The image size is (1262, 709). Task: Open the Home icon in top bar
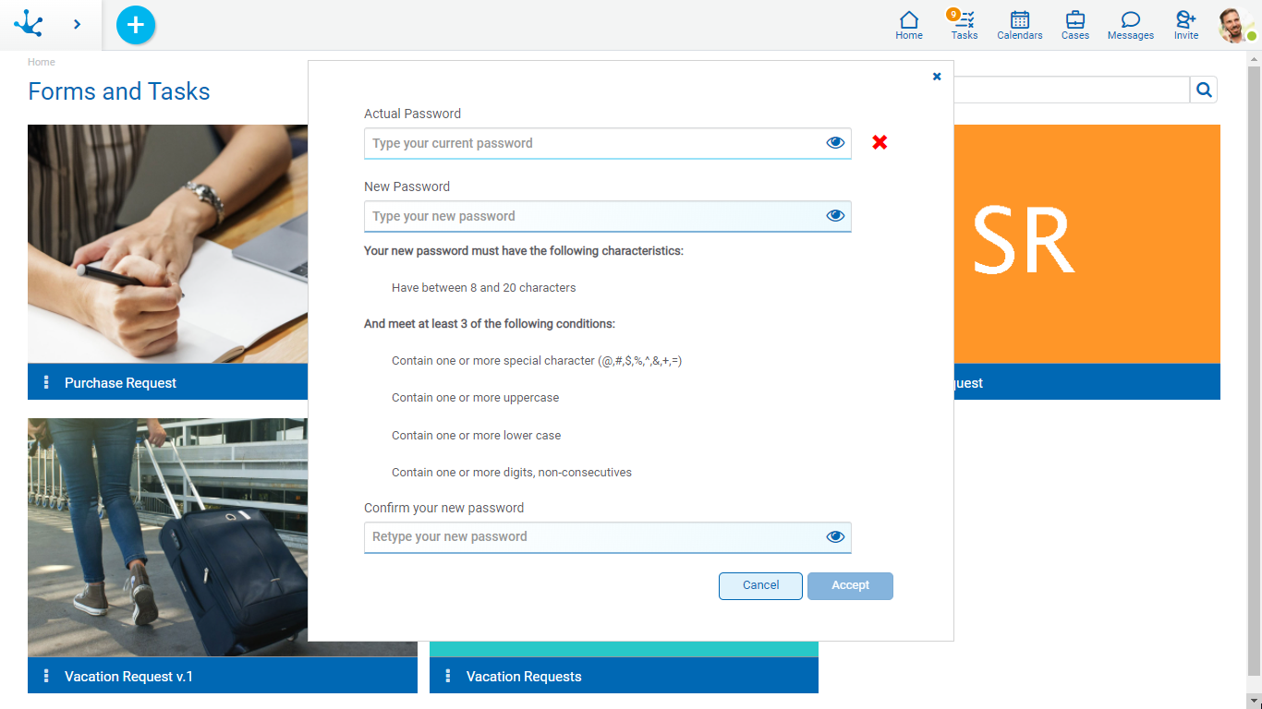(x=909, y=25)
